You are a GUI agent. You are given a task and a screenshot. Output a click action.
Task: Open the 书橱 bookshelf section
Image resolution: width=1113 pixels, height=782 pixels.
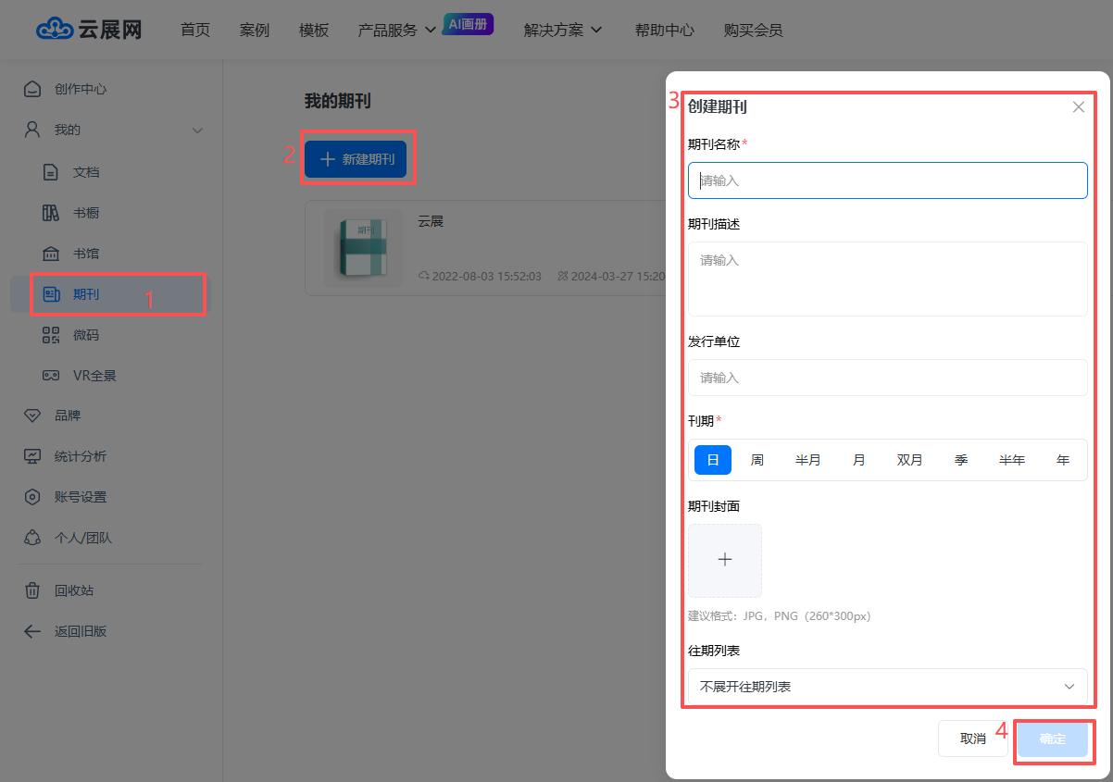point(85,213)
